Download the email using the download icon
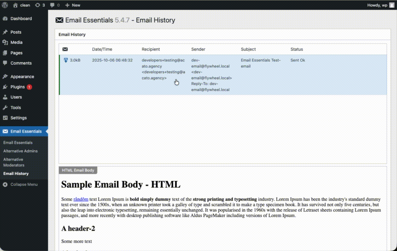The width and height of the screenshot is (397, 251). [x=66, y=60]
